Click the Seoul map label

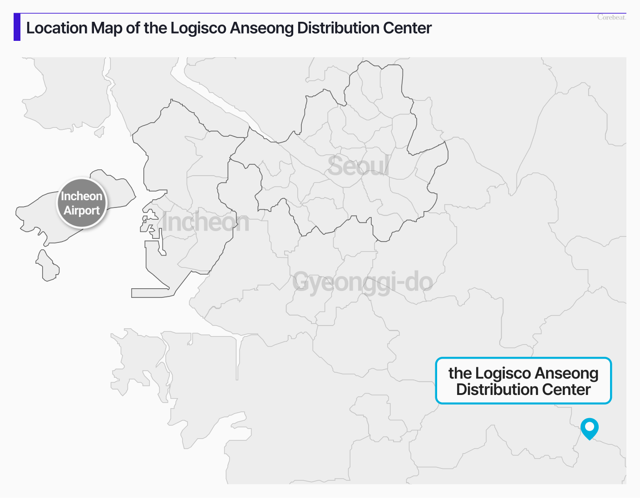tap(359, 166)
